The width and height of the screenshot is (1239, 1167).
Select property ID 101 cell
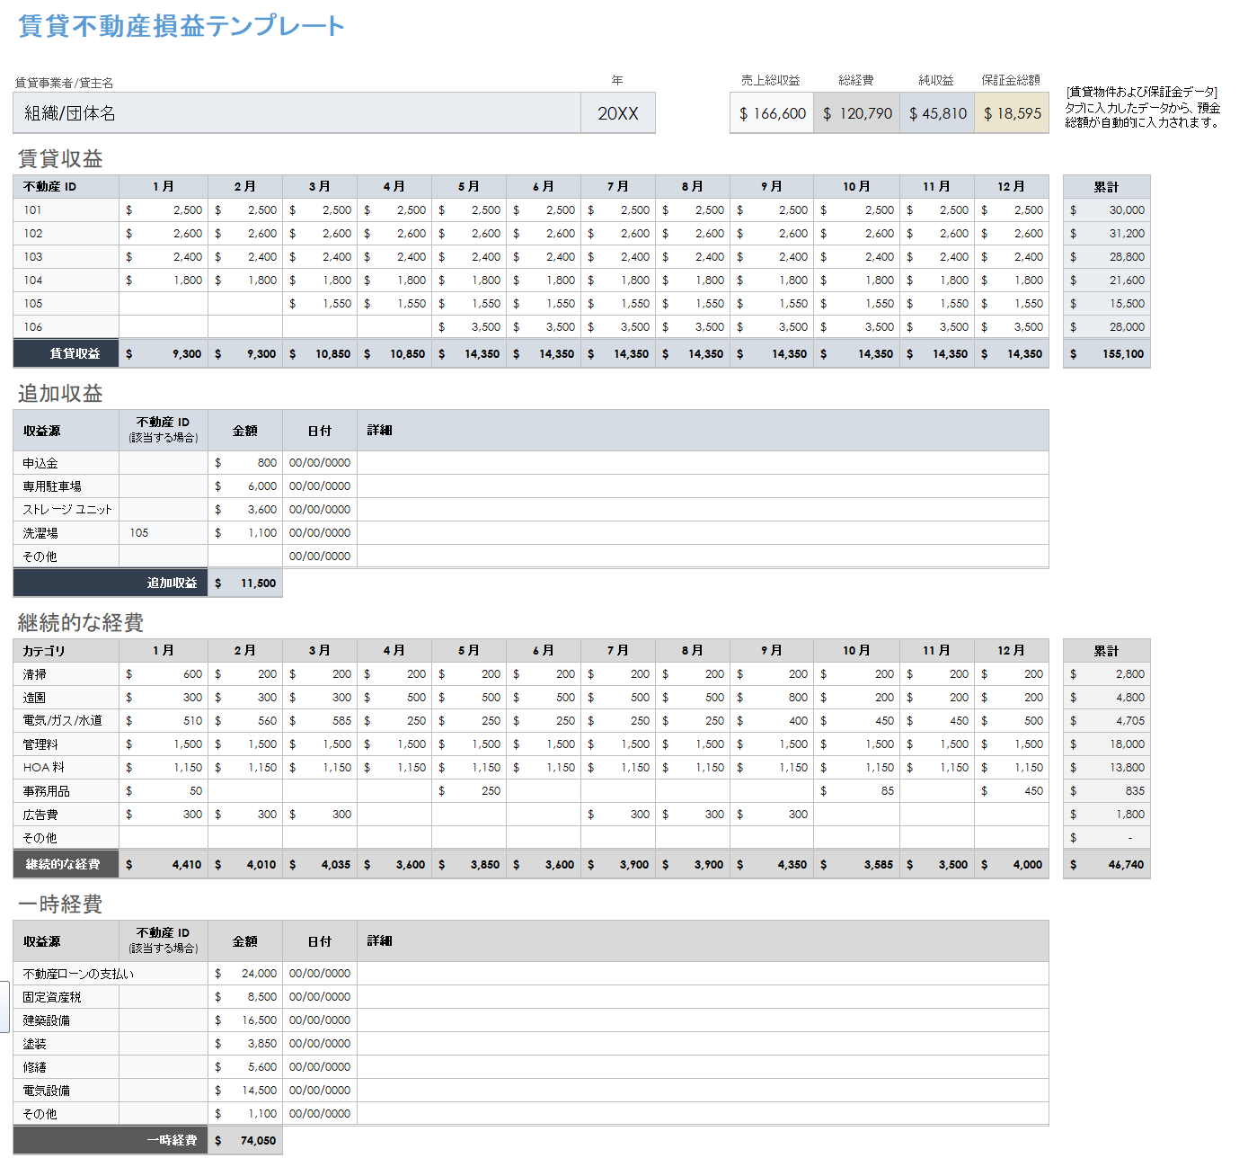[66, 210]
